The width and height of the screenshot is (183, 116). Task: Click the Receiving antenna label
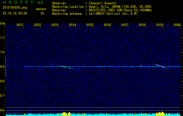pyautogui.click(x=67, y=14)
